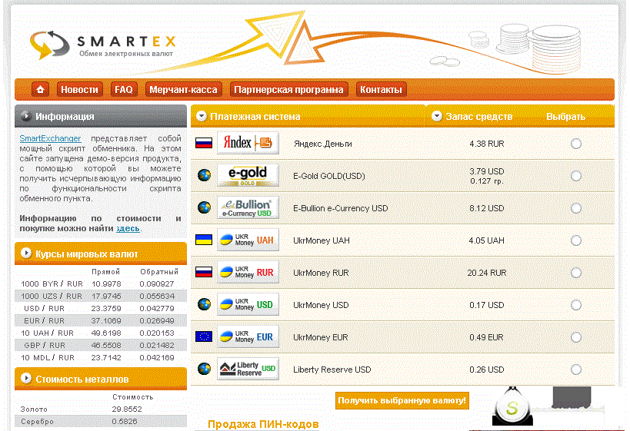The height and width of the screenshot is (431, 630).
Task: Click the e-gold GOLD logo
Action: [248, 175]
